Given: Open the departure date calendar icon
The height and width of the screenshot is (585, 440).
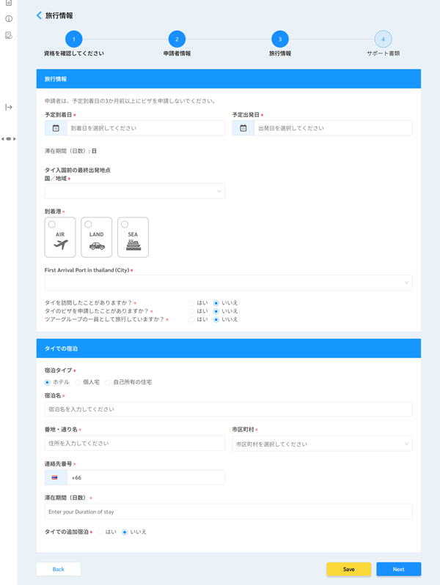Looking at the screenshot, I should coord(243,128).
